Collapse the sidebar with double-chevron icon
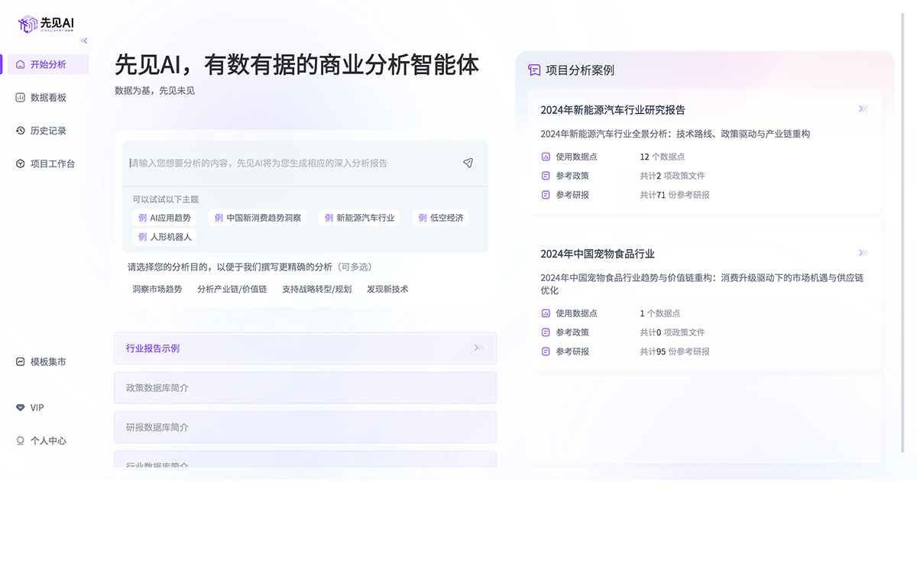The image size is (917, 573). point(84,40)
